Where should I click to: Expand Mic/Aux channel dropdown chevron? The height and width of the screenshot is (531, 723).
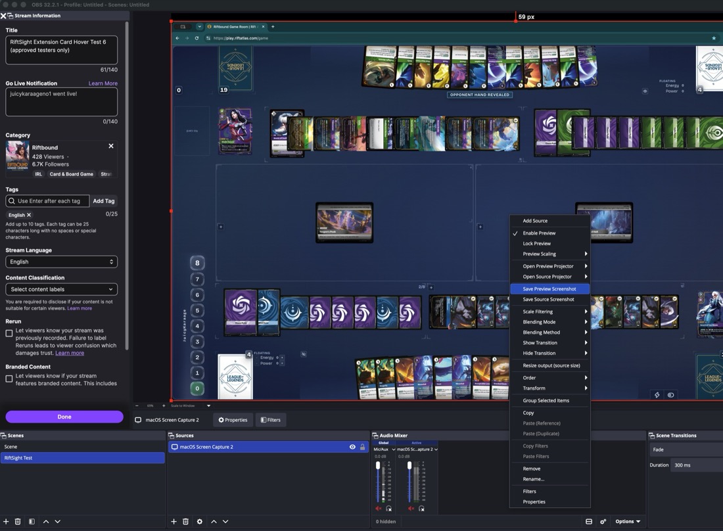pyautogui.click(x=393, y=449)
